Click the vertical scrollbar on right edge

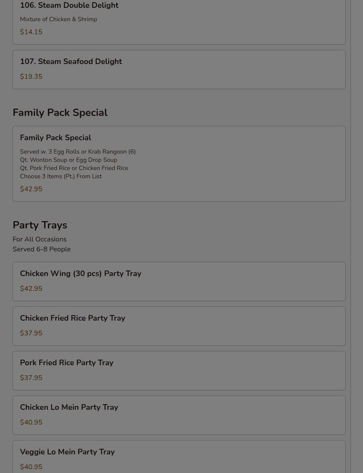point(356,236)
